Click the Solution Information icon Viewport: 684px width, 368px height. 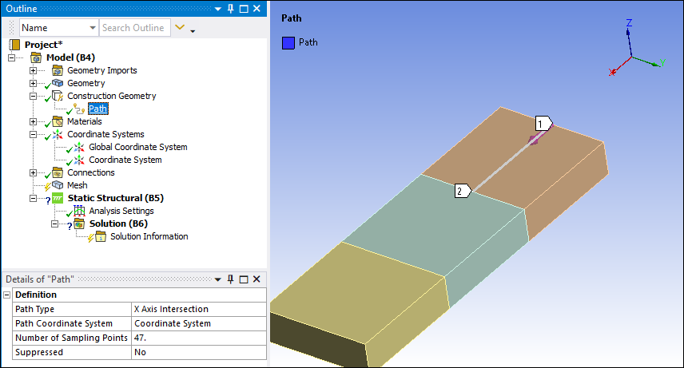tap(101, 236)
